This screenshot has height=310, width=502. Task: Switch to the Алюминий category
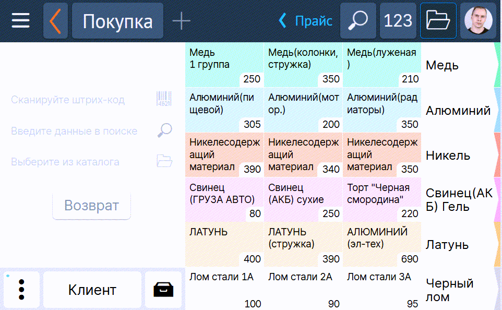[x=459, y=111]
